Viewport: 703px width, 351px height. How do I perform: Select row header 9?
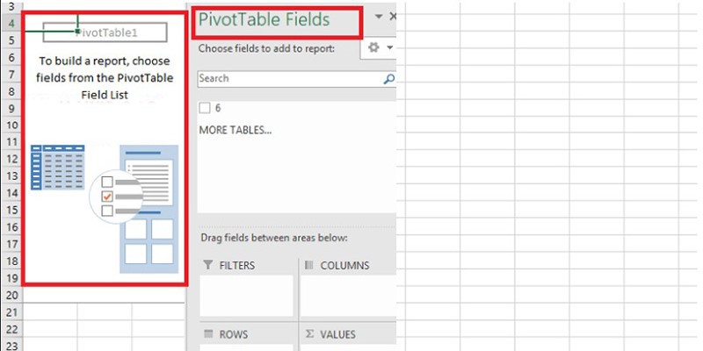[x=11, y=109]
